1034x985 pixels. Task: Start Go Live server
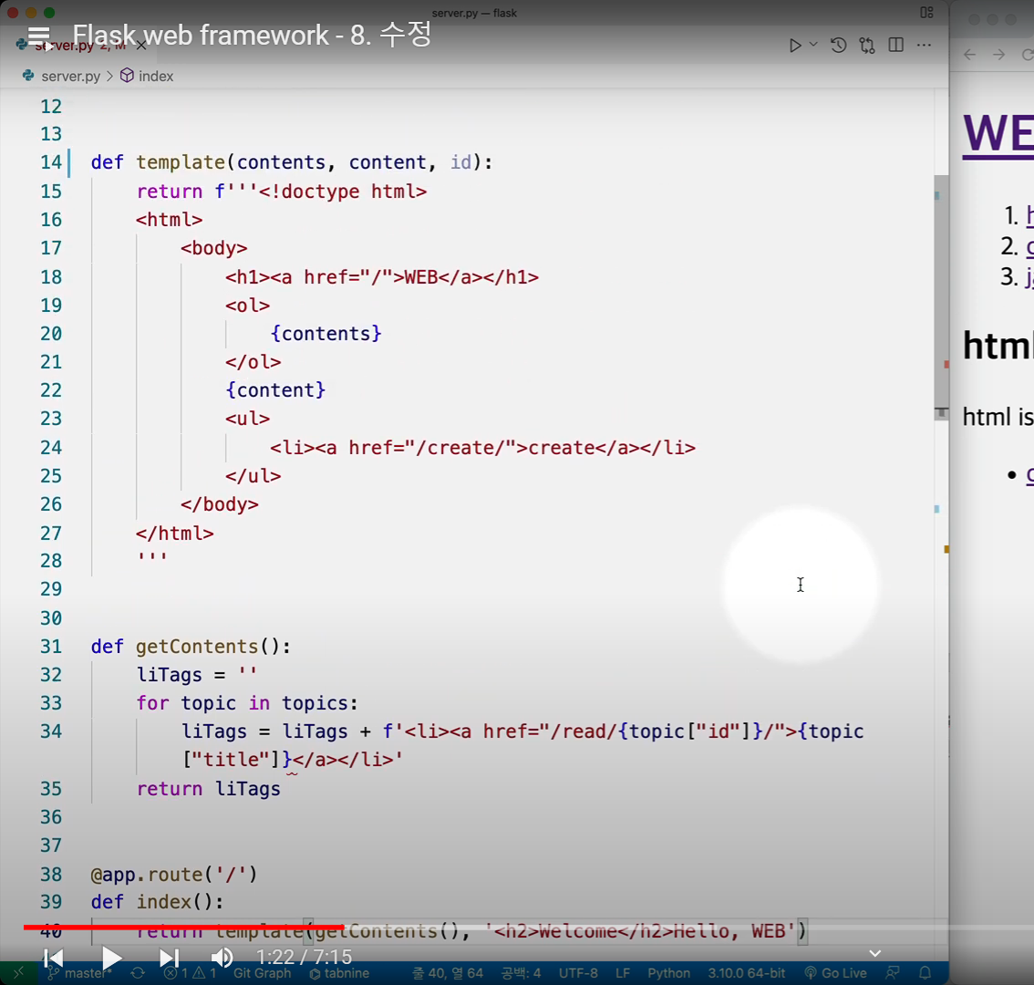coord(835,973)
